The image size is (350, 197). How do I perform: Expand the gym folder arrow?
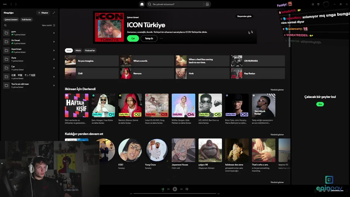[x=54, y=33]
